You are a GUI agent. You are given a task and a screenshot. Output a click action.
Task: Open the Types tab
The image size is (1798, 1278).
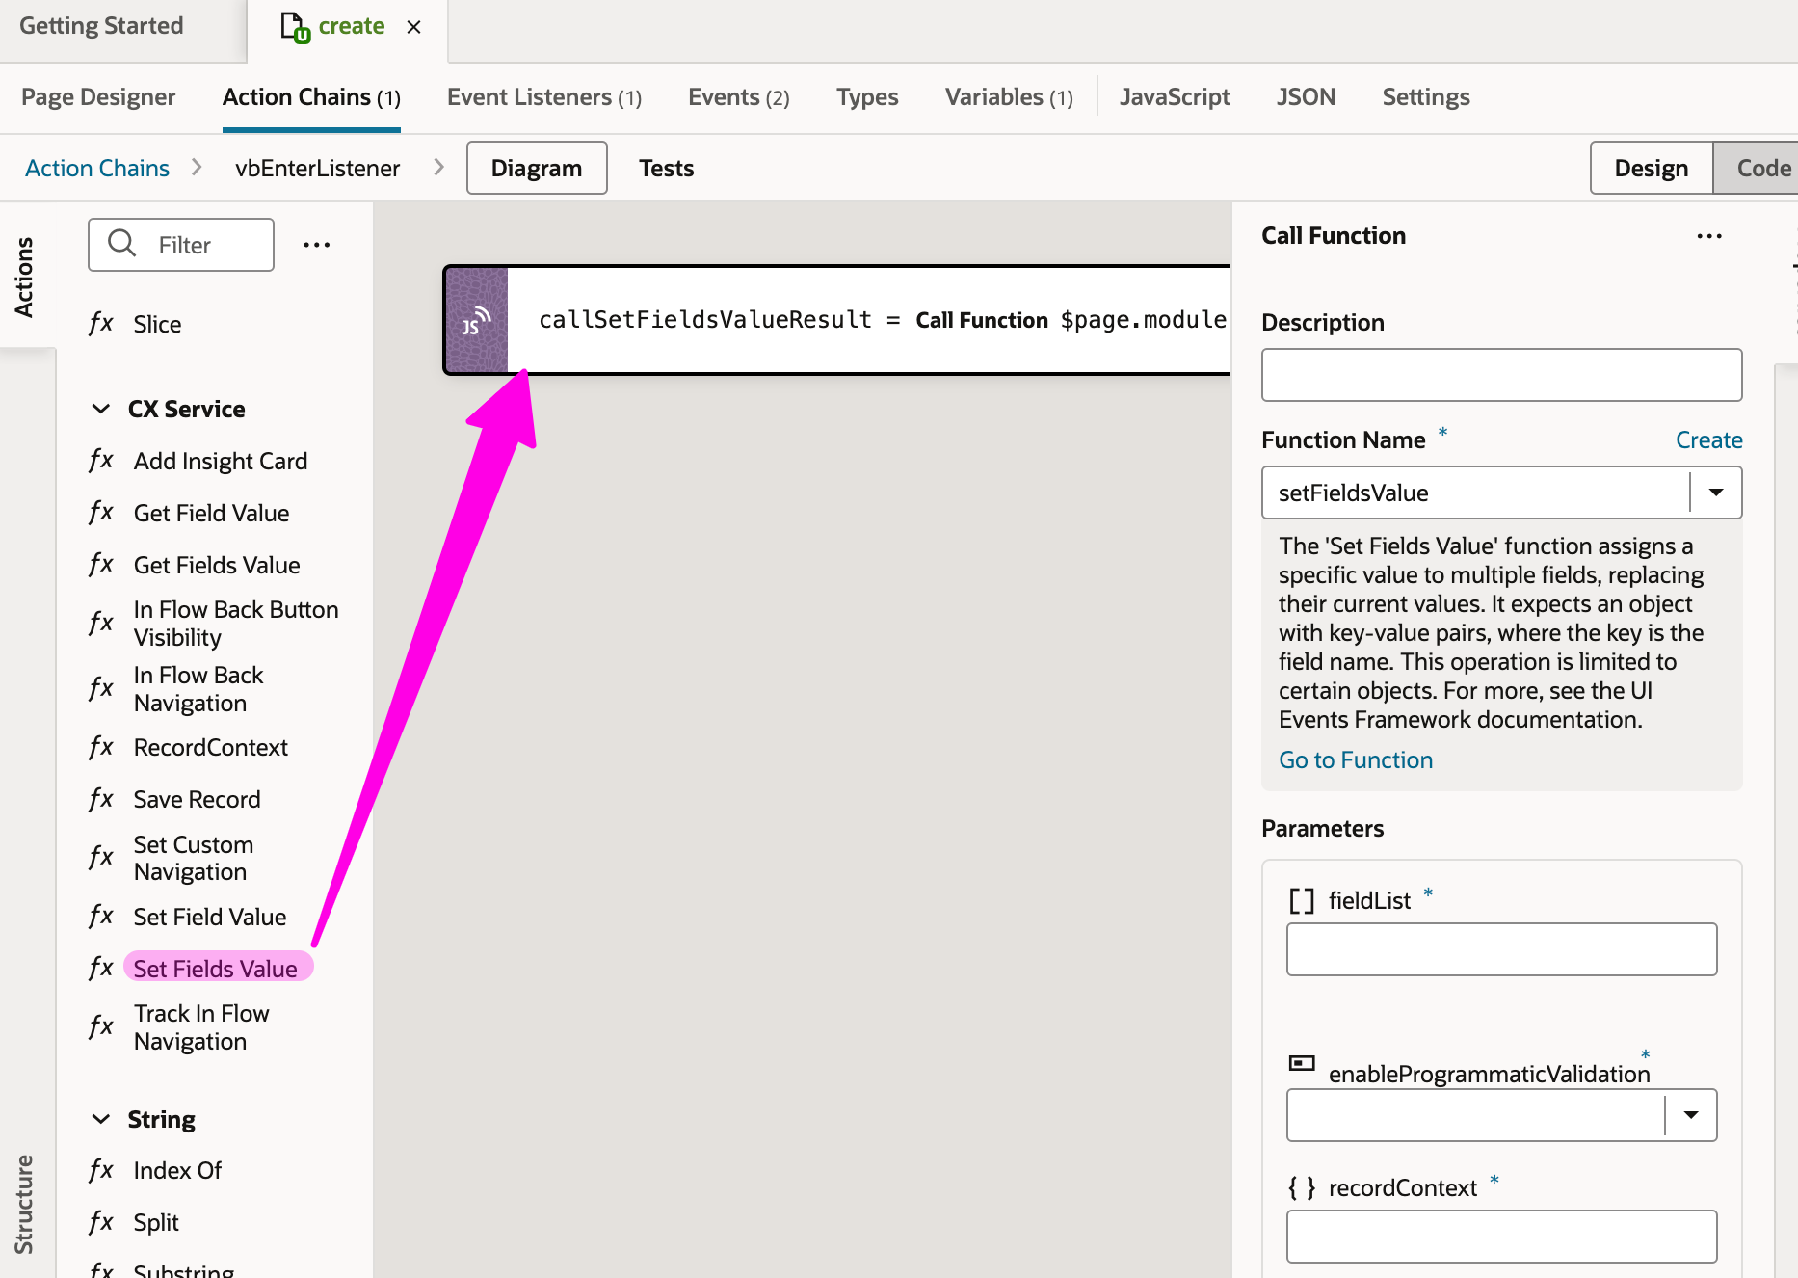(867, 97)
